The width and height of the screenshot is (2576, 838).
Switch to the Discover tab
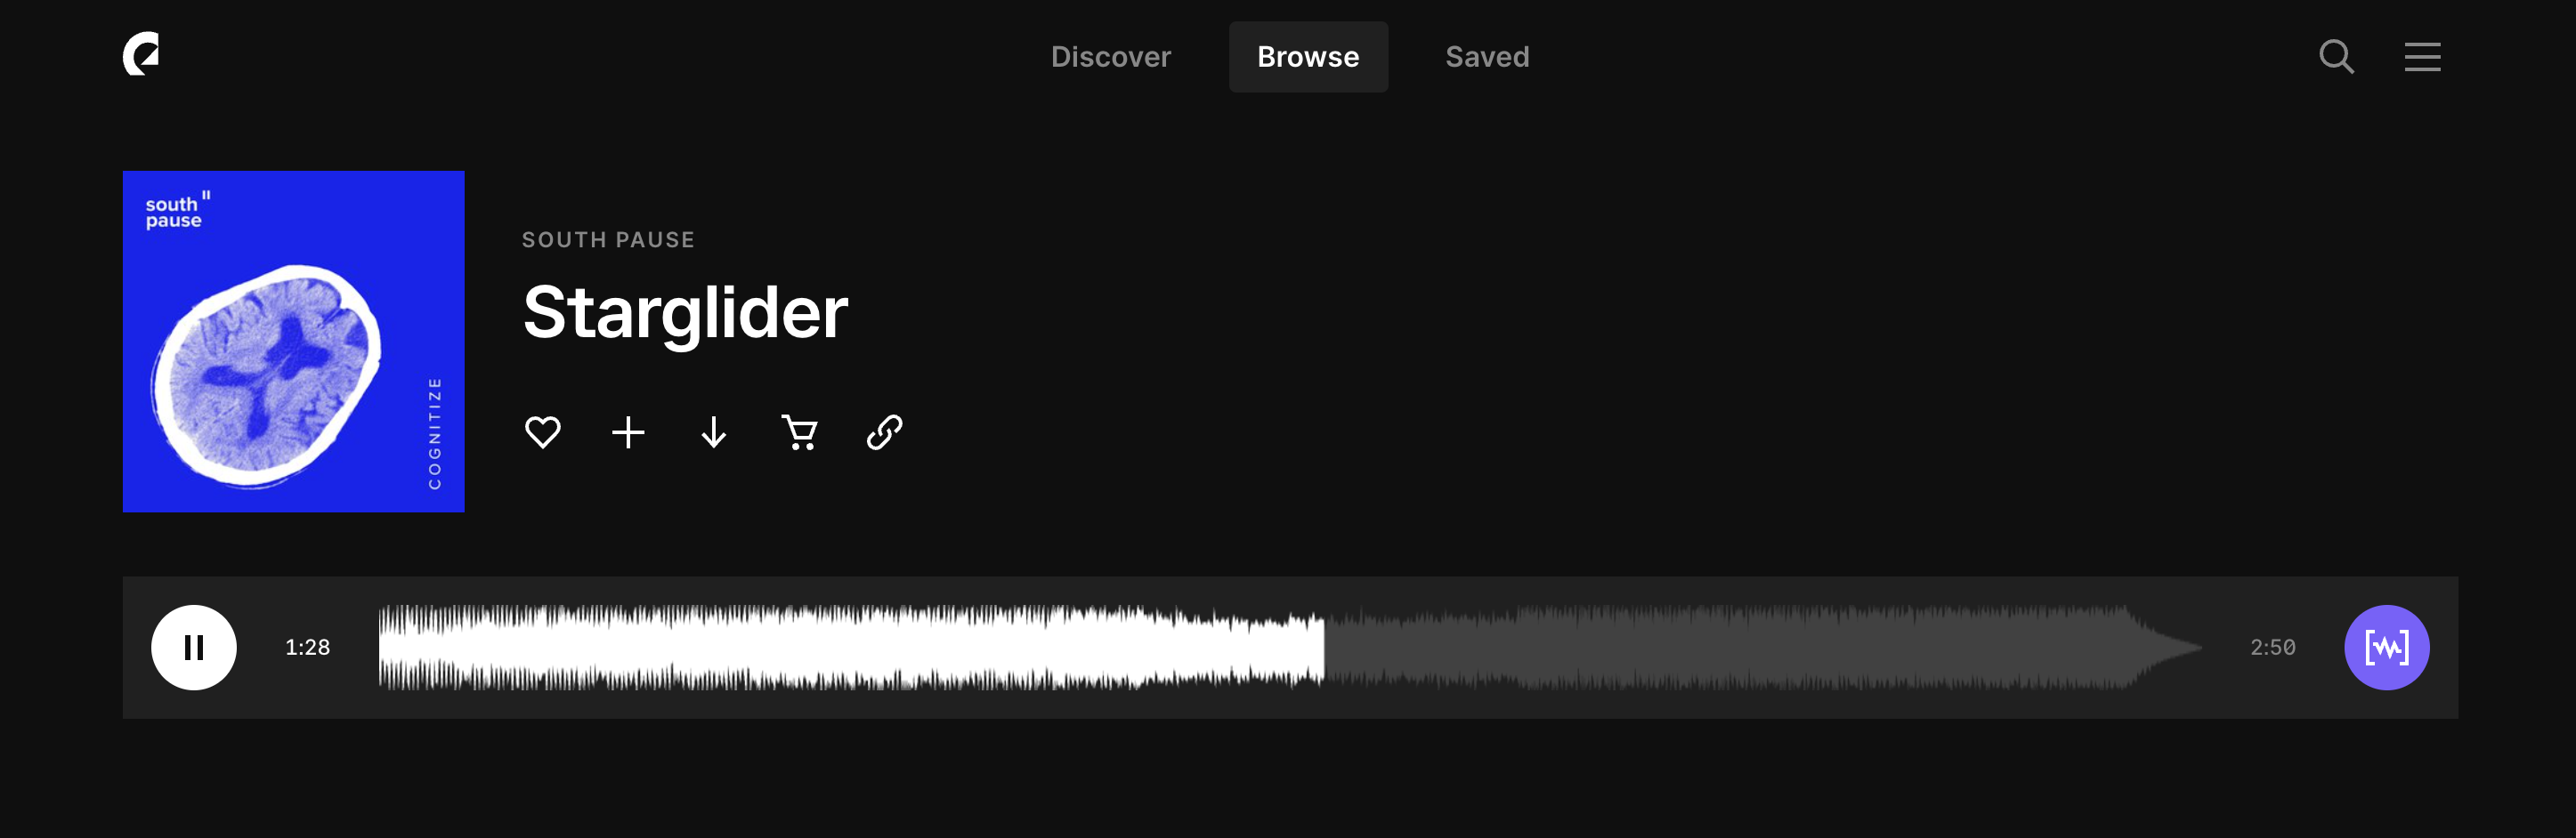(x=1110, y=57)
